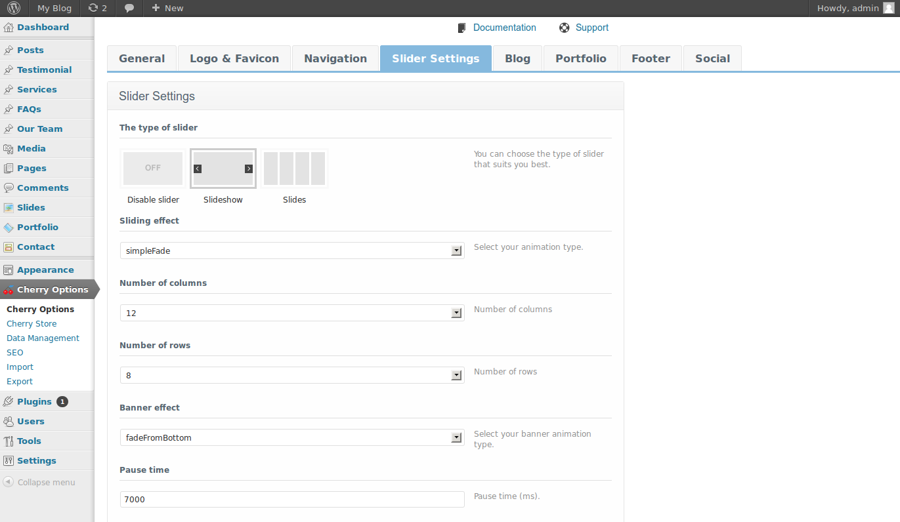Select the Disable slider OFF option
The height and width of the screenshot is (522, 900).
coord(153,169)
